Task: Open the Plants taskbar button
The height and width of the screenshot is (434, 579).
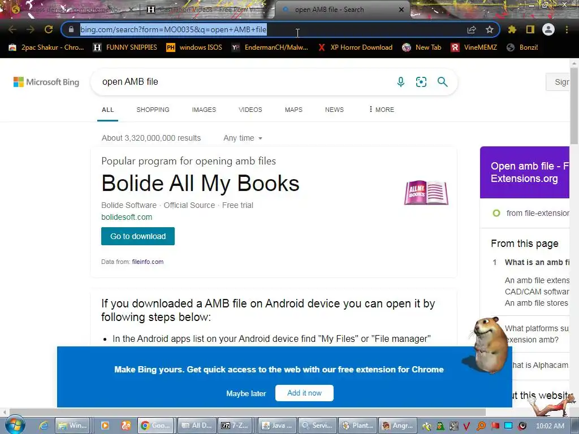Action: coord(357,426)
